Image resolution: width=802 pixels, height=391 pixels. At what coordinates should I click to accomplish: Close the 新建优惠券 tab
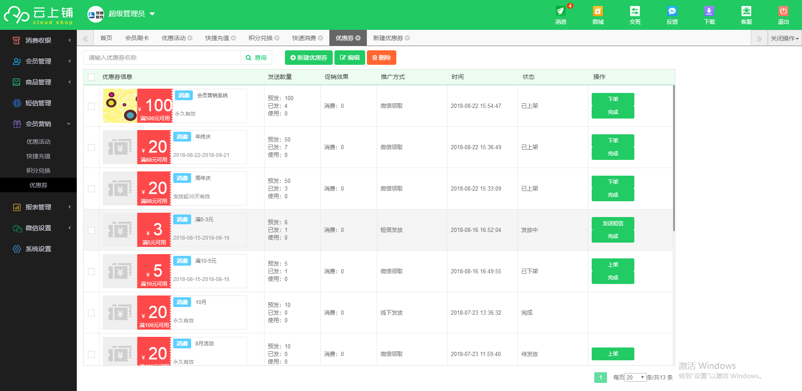(407, 38)
